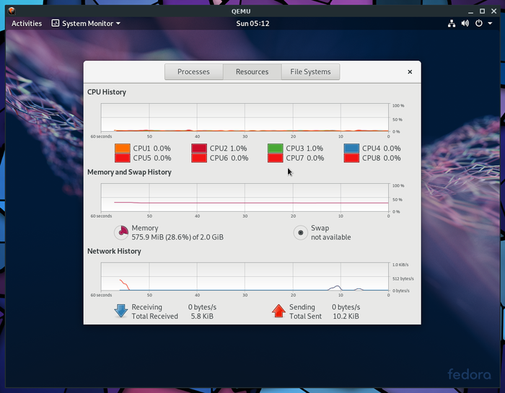Switch to the Processes tab

193,72
